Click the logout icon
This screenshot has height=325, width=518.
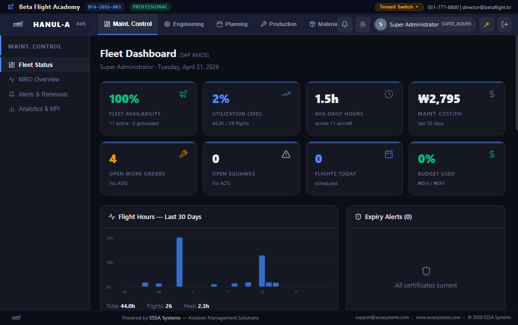click(x=504, y=24)
